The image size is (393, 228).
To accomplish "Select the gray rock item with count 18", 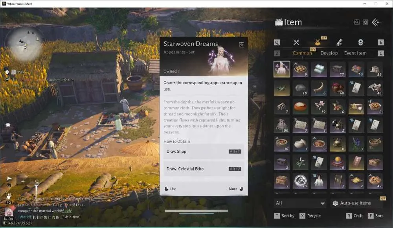I will click(300, 88).
